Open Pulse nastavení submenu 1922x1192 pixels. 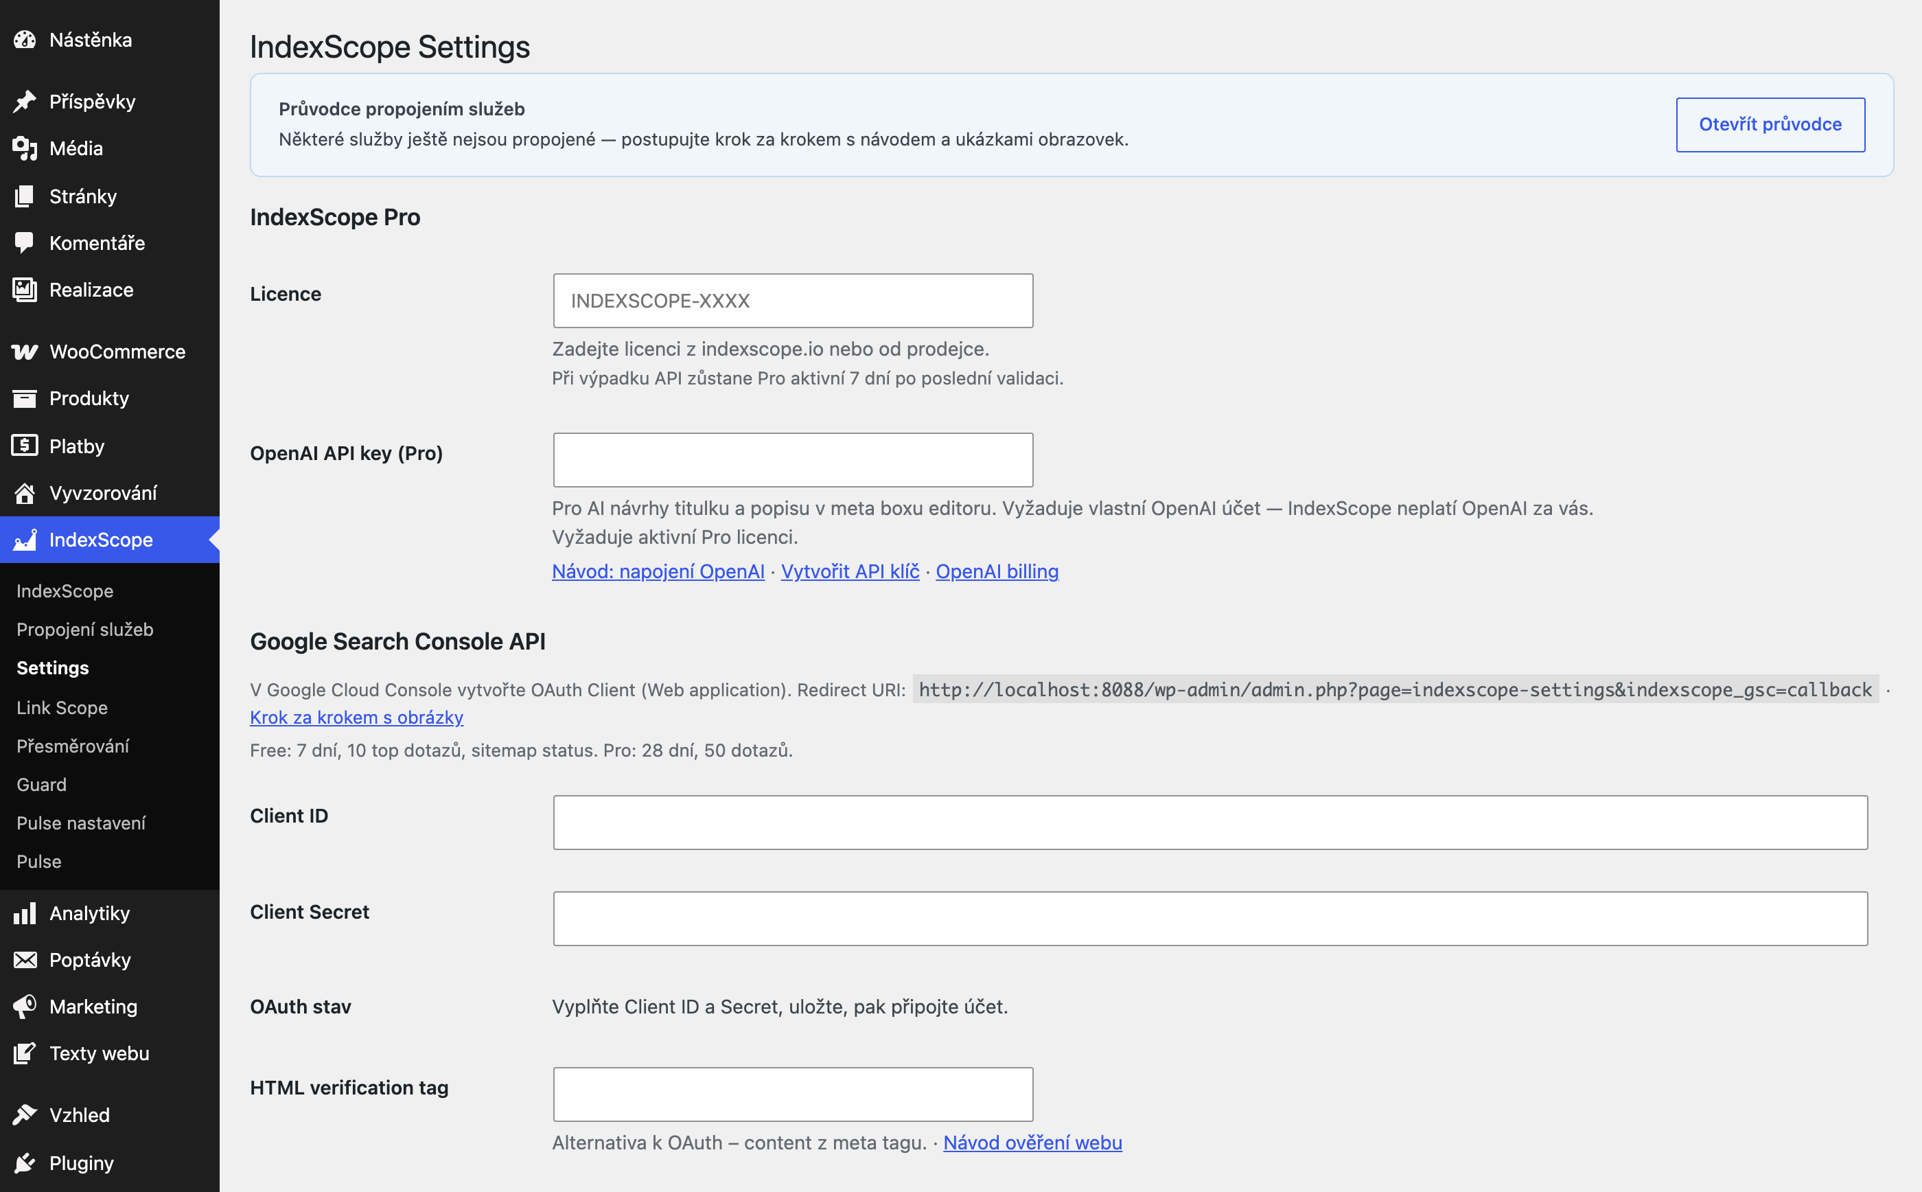point(81,823)
